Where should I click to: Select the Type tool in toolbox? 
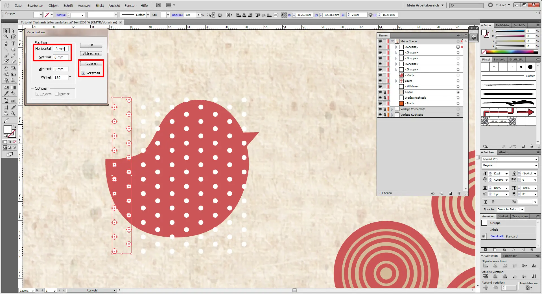coord(13,44)
